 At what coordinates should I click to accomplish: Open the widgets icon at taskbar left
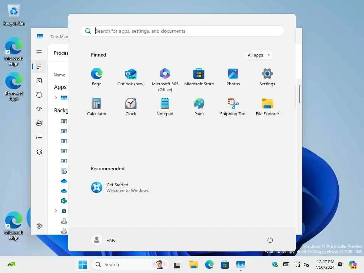[11, 264]
